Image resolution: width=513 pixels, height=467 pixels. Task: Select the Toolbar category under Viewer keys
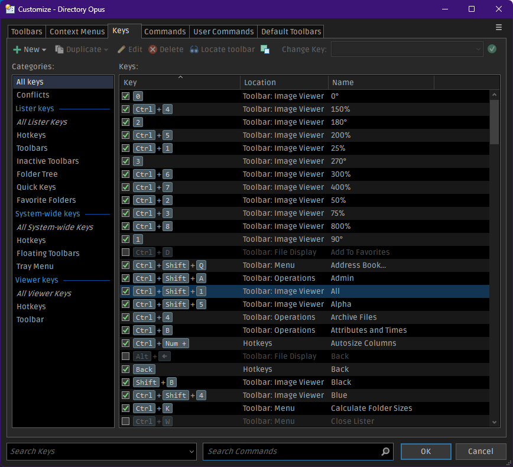pyautogui.click(x=63, y=319)
